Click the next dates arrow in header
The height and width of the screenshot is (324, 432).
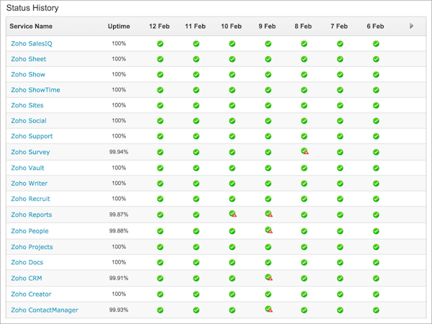412,26
